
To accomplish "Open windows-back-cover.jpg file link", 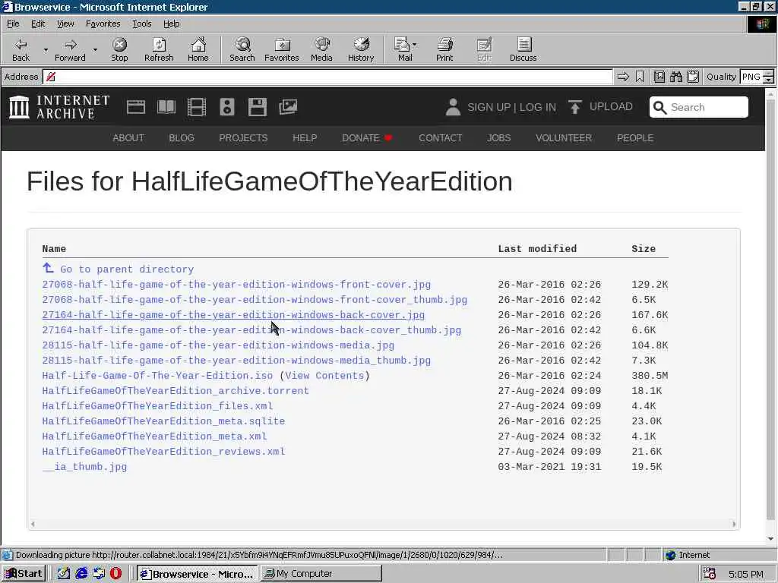I will tap(233, 315).
